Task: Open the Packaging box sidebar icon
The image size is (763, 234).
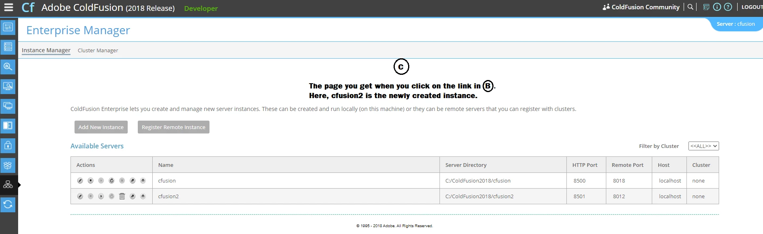Action: click(x=8, y=165)
